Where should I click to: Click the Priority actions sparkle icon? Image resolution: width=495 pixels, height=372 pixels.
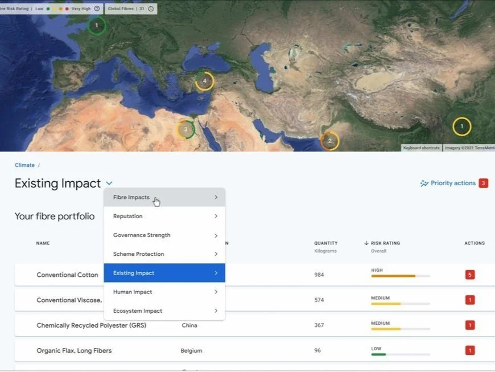click(424, 183)
